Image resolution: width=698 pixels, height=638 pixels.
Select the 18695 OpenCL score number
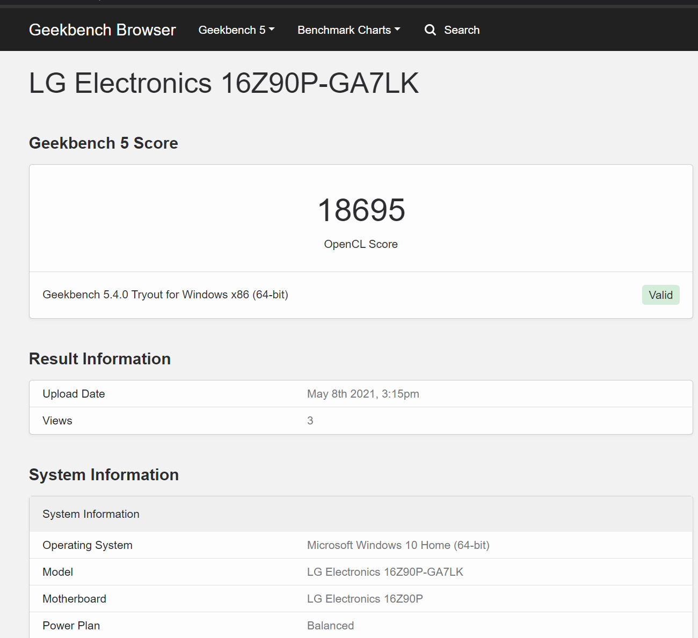(361, 210)
